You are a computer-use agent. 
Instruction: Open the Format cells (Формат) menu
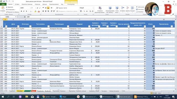[132, 9]
